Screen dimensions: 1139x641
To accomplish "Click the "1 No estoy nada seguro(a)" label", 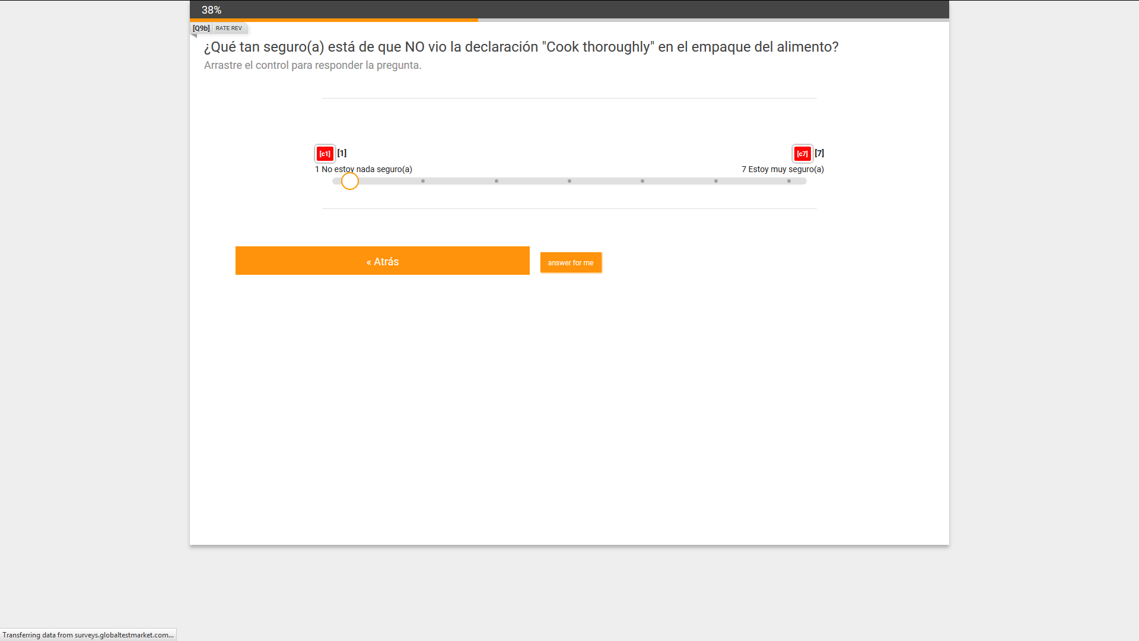I will [x=364, y=169].
